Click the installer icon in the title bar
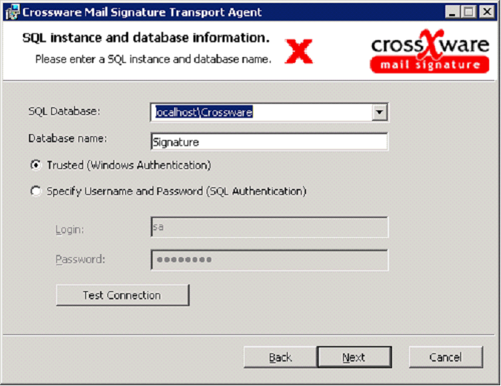Viewport: 501px width, 386px height. pyautogui.click(x=13, y=12)
